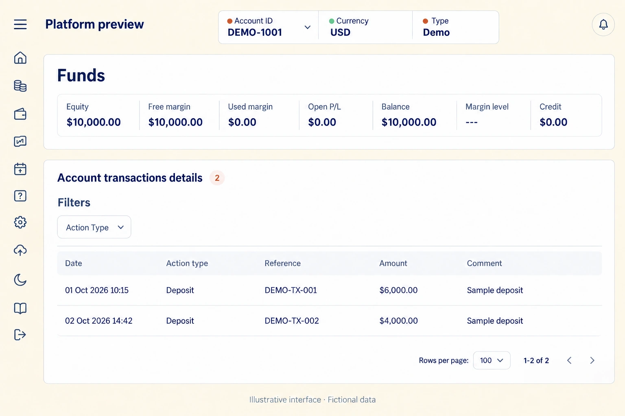Screen dimensions: 625x416
Task: Click the Used margin value $0.00
Action: 242,122
